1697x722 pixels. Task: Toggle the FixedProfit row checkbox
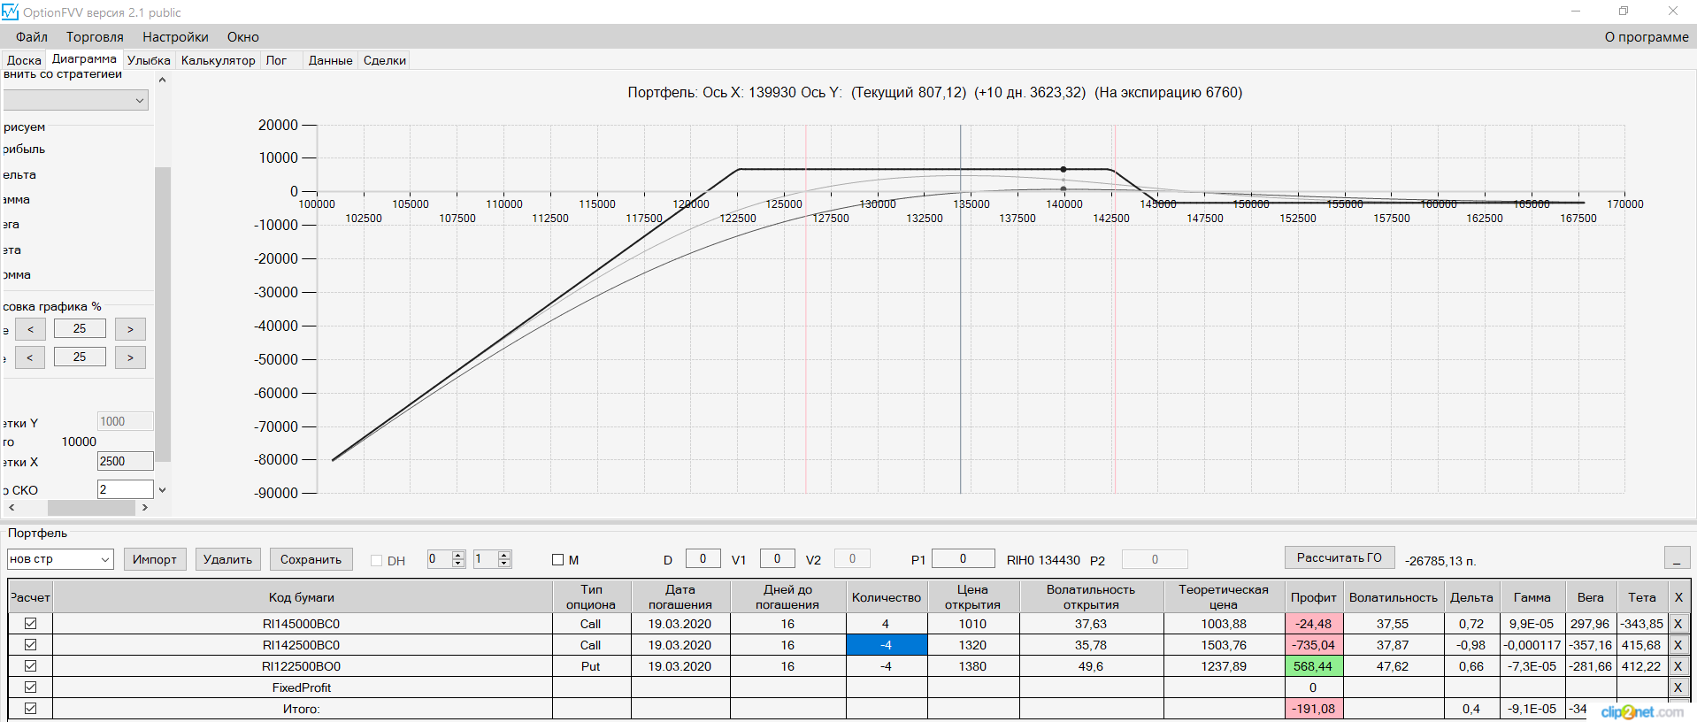(31, 687)
